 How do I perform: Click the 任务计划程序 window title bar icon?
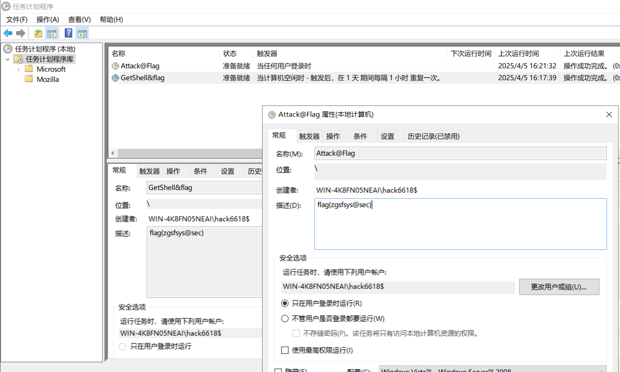5,6
